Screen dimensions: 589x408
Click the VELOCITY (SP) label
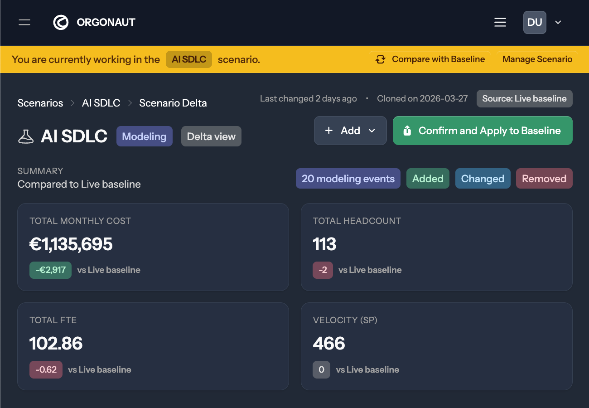coord(345,320)
